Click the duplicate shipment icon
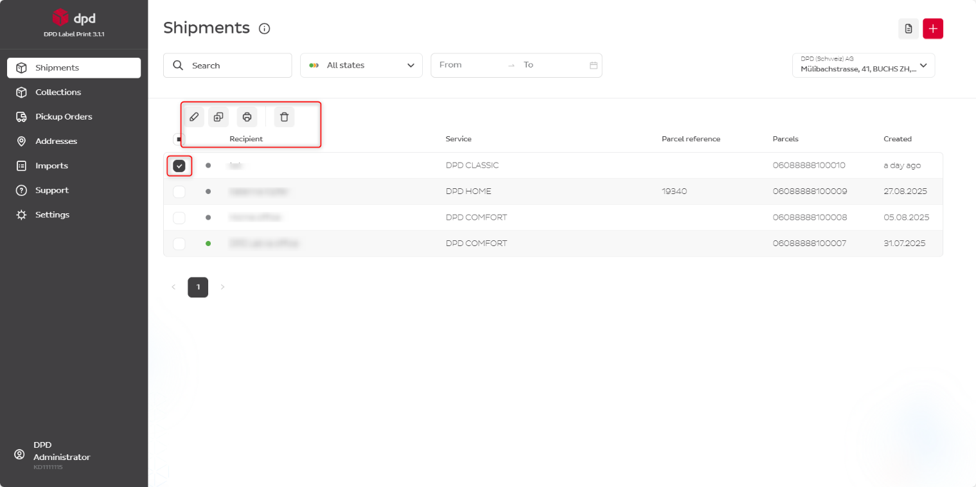 pos(218,117)
